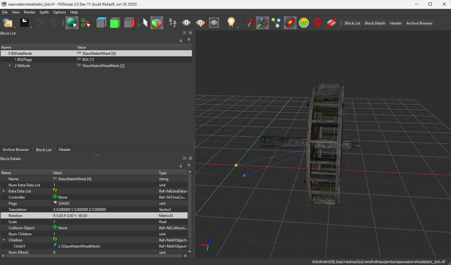The width and height of the screenshot is (451, 265).
Task: Switch to the top view blue cube
Action: [101, 23]
